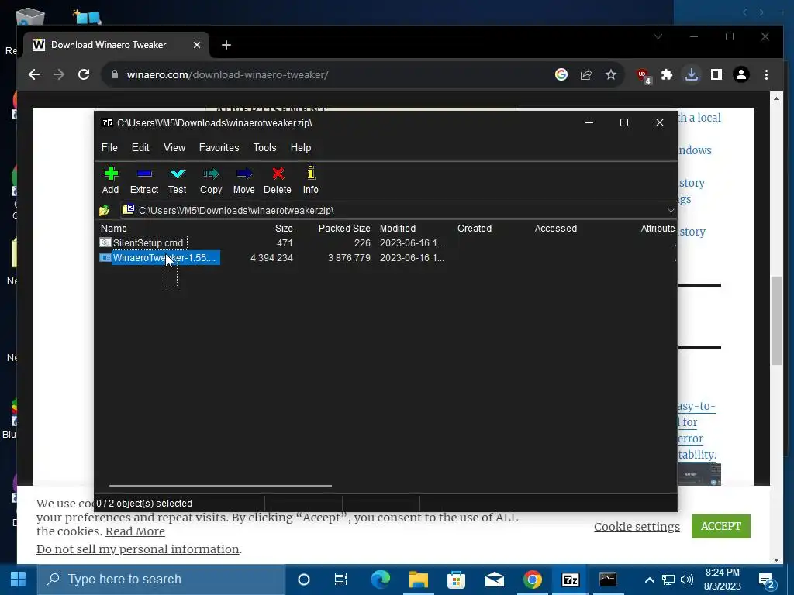Open the Favorites menu

[219, 148]
